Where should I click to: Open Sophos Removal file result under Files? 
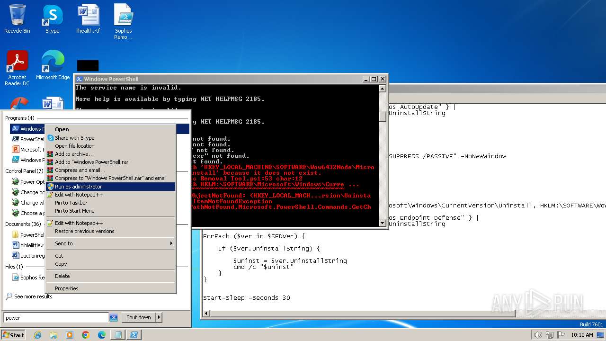pyautogui.click(x=28, y=278)
